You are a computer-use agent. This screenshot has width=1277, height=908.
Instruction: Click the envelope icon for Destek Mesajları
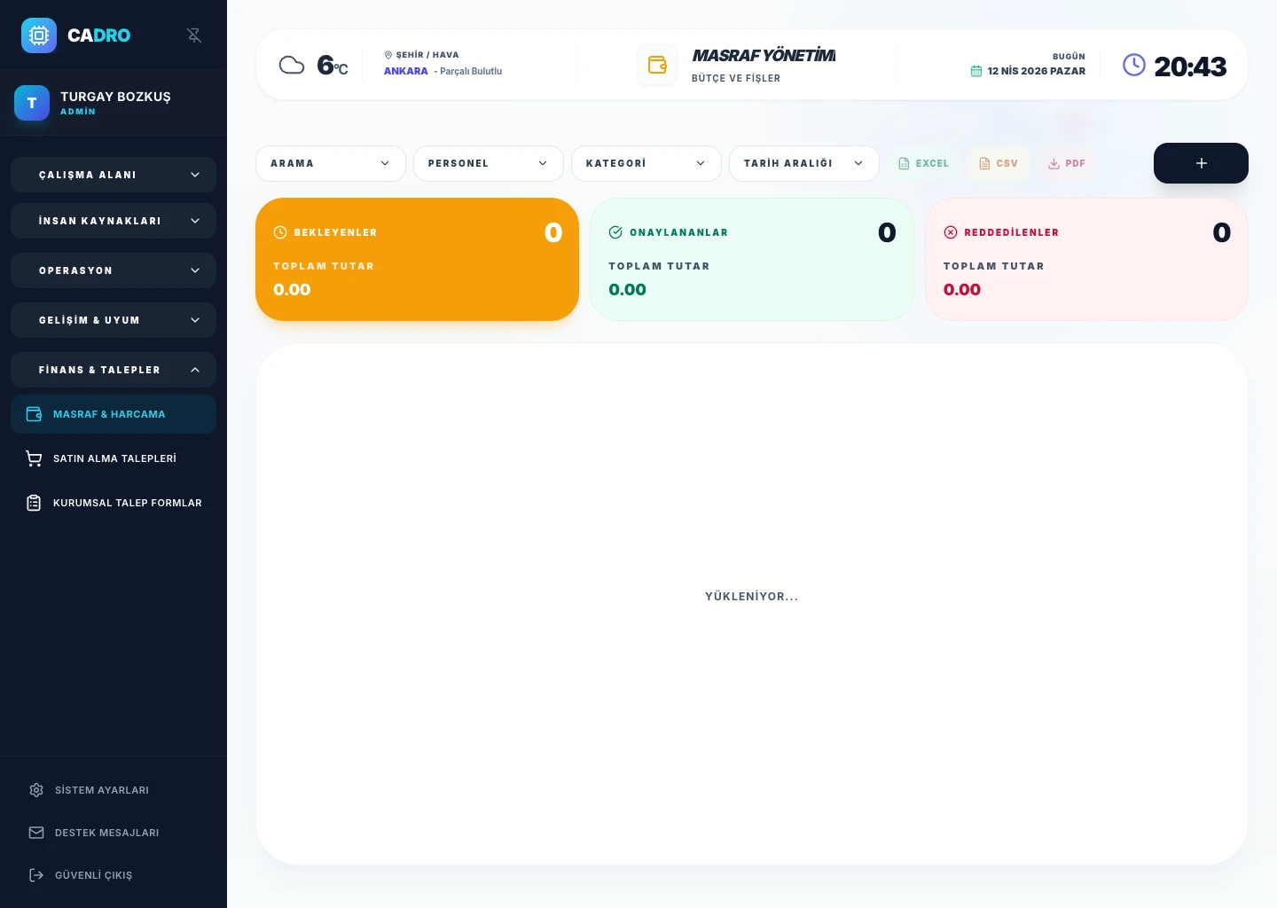point(36,833)
